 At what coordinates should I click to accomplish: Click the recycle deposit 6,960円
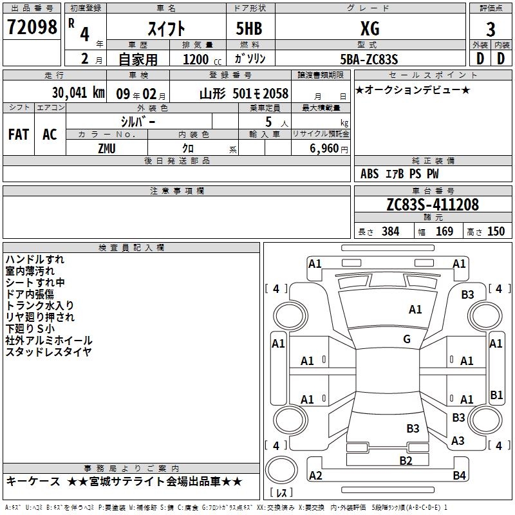click(x=329, y=149)
